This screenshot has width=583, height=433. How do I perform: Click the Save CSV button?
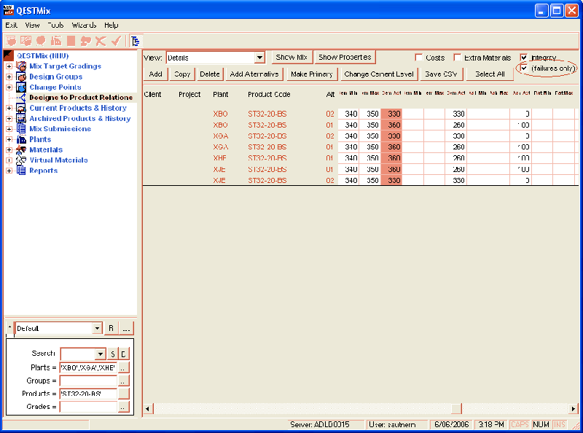coord(440,74)
